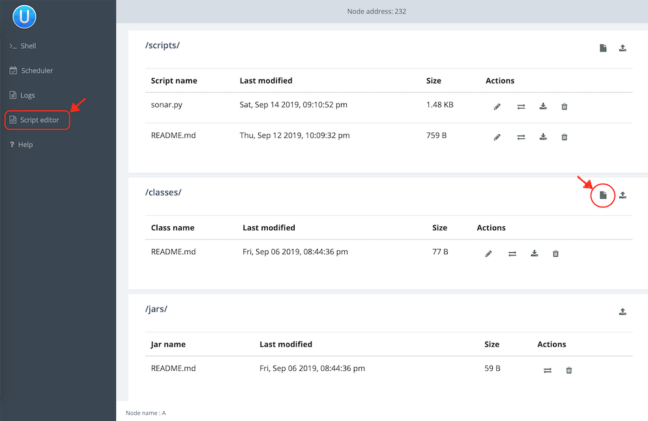Upload a file to /classes/
The width and height of the screenshot is (648, 421).
623,195
